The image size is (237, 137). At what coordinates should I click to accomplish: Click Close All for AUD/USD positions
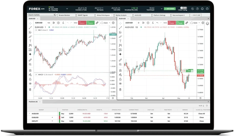point(201,114)
